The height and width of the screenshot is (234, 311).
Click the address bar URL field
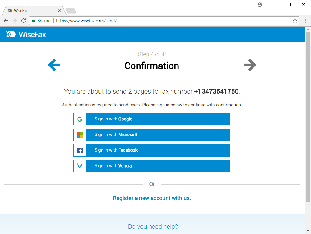click(x=164, y=21)
